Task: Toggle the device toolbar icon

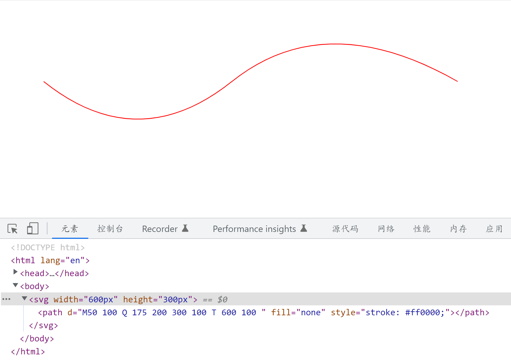Action: (x=33, y=229)
